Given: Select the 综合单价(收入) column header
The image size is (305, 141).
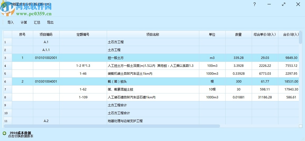Looking at the screenshot, I should (x=265, y=34).
